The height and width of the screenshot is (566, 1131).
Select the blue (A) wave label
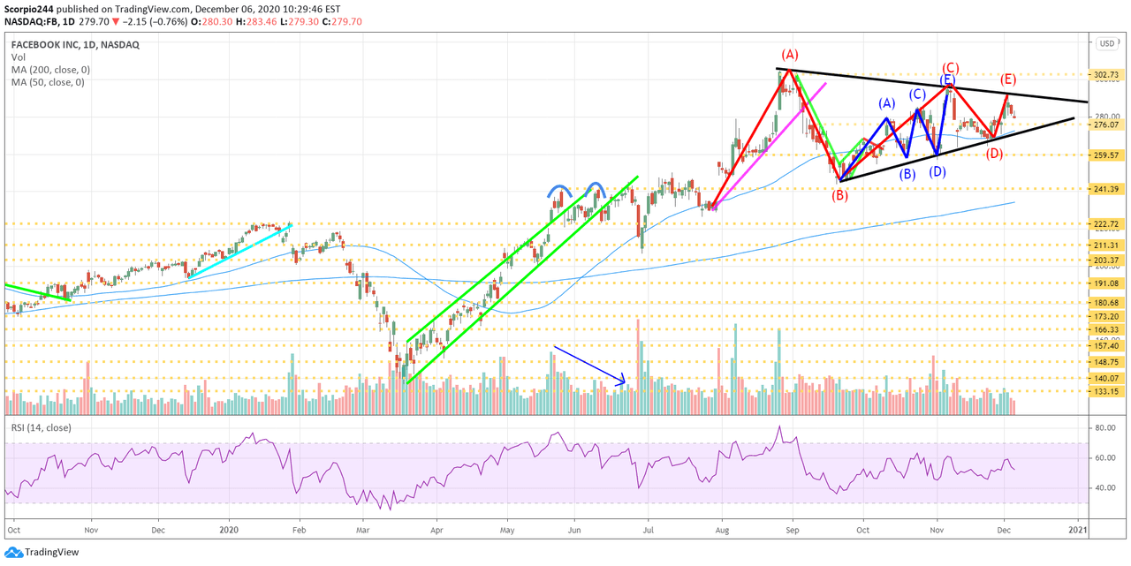pyautogui.click(x=887, y=103)
